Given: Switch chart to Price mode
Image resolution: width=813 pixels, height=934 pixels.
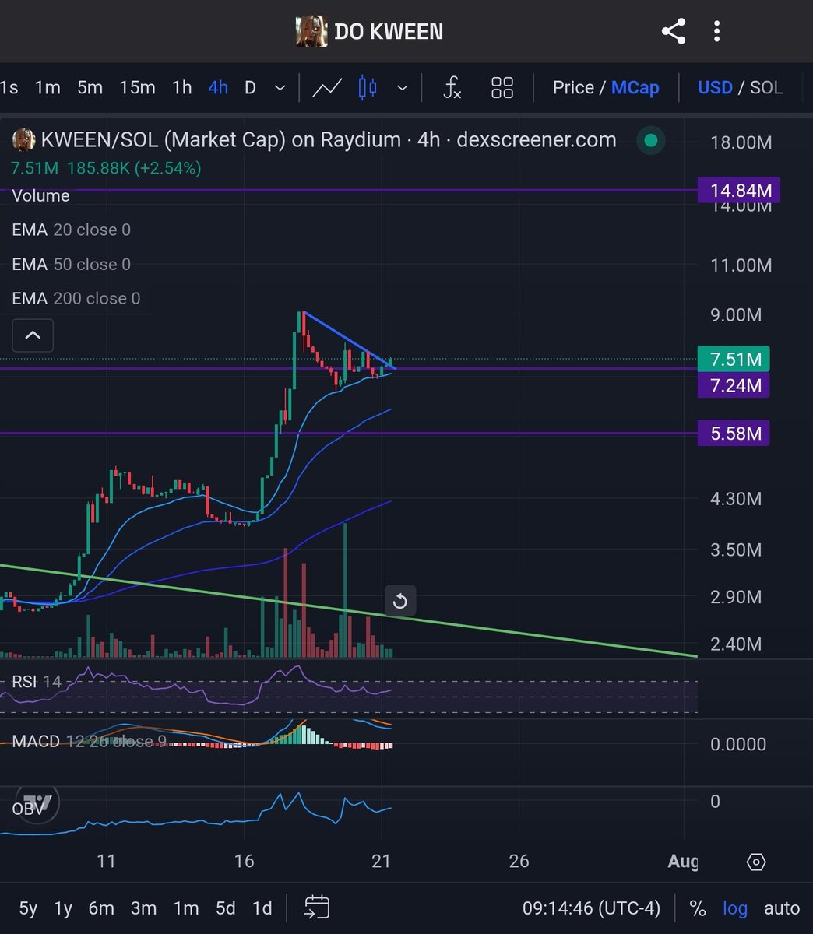Looking at the screenshot, I should [573, 88].
